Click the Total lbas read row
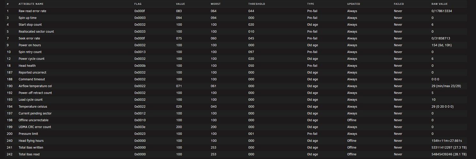 tap(238, 154)
